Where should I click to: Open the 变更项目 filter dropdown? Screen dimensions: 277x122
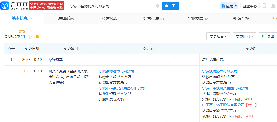[x=218, y=36]
